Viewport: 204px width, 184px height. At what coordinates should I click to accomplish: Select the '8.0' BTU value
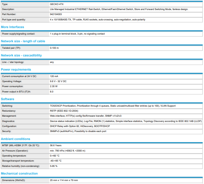click(x=52, y=92)
